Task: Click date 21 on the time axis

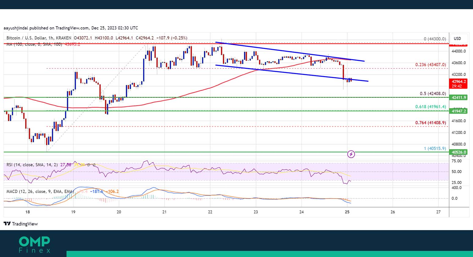Action: click(x=164, y=212)
